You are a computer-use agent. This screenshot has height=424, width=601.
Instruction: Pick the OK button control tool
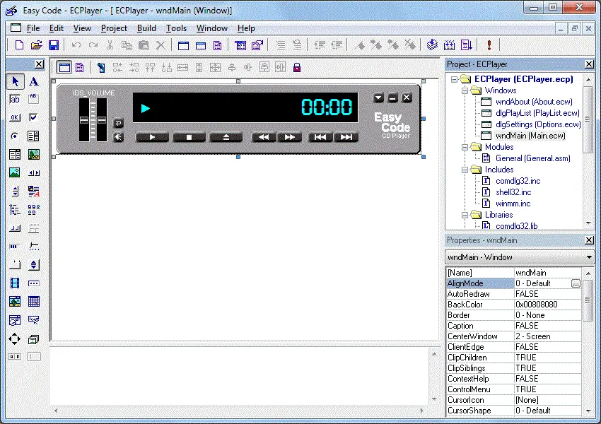16,117
